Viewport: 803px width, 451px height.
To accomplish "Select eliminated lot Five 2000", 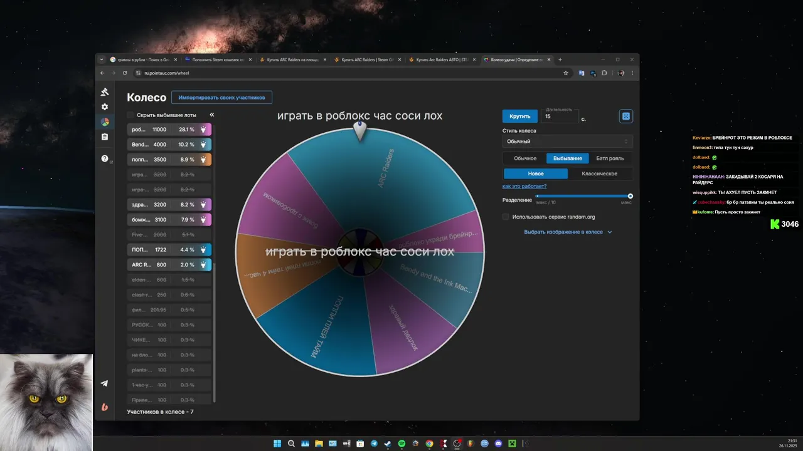I will click(169, 235).
